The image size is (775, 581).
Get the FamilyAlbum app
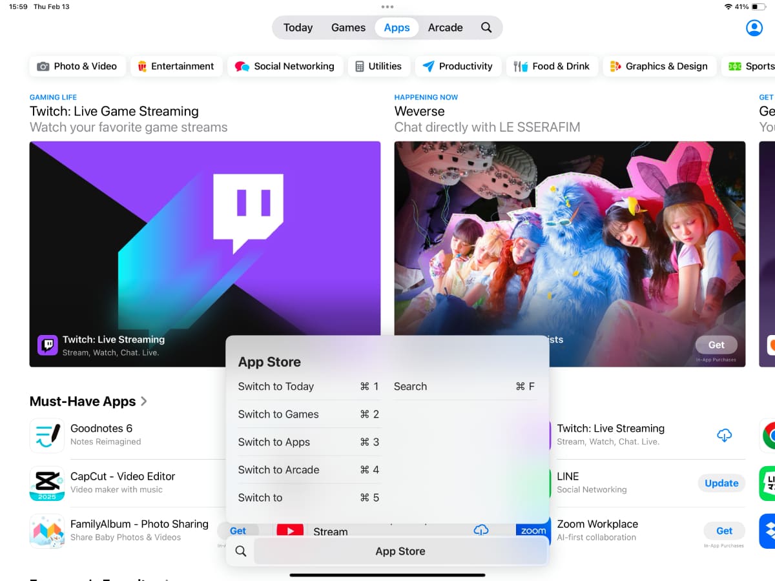click(238, 531)
